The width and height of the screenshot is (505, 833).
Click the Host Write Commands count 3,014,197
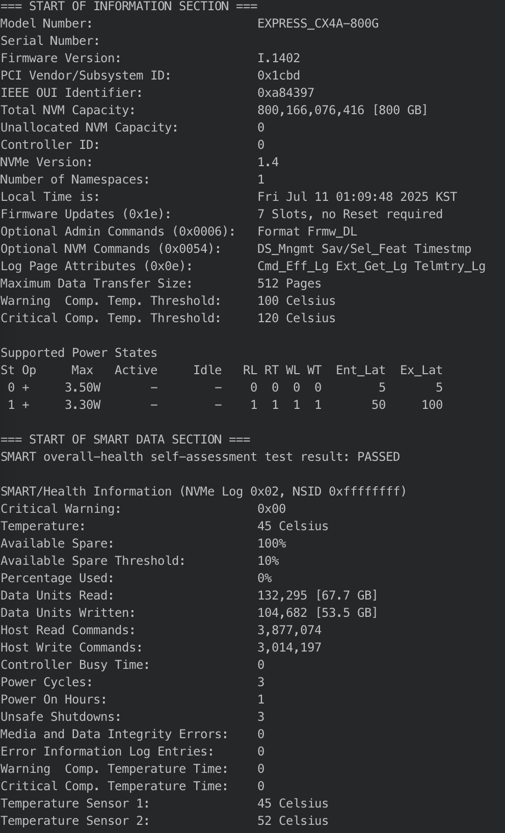point(289,647)
